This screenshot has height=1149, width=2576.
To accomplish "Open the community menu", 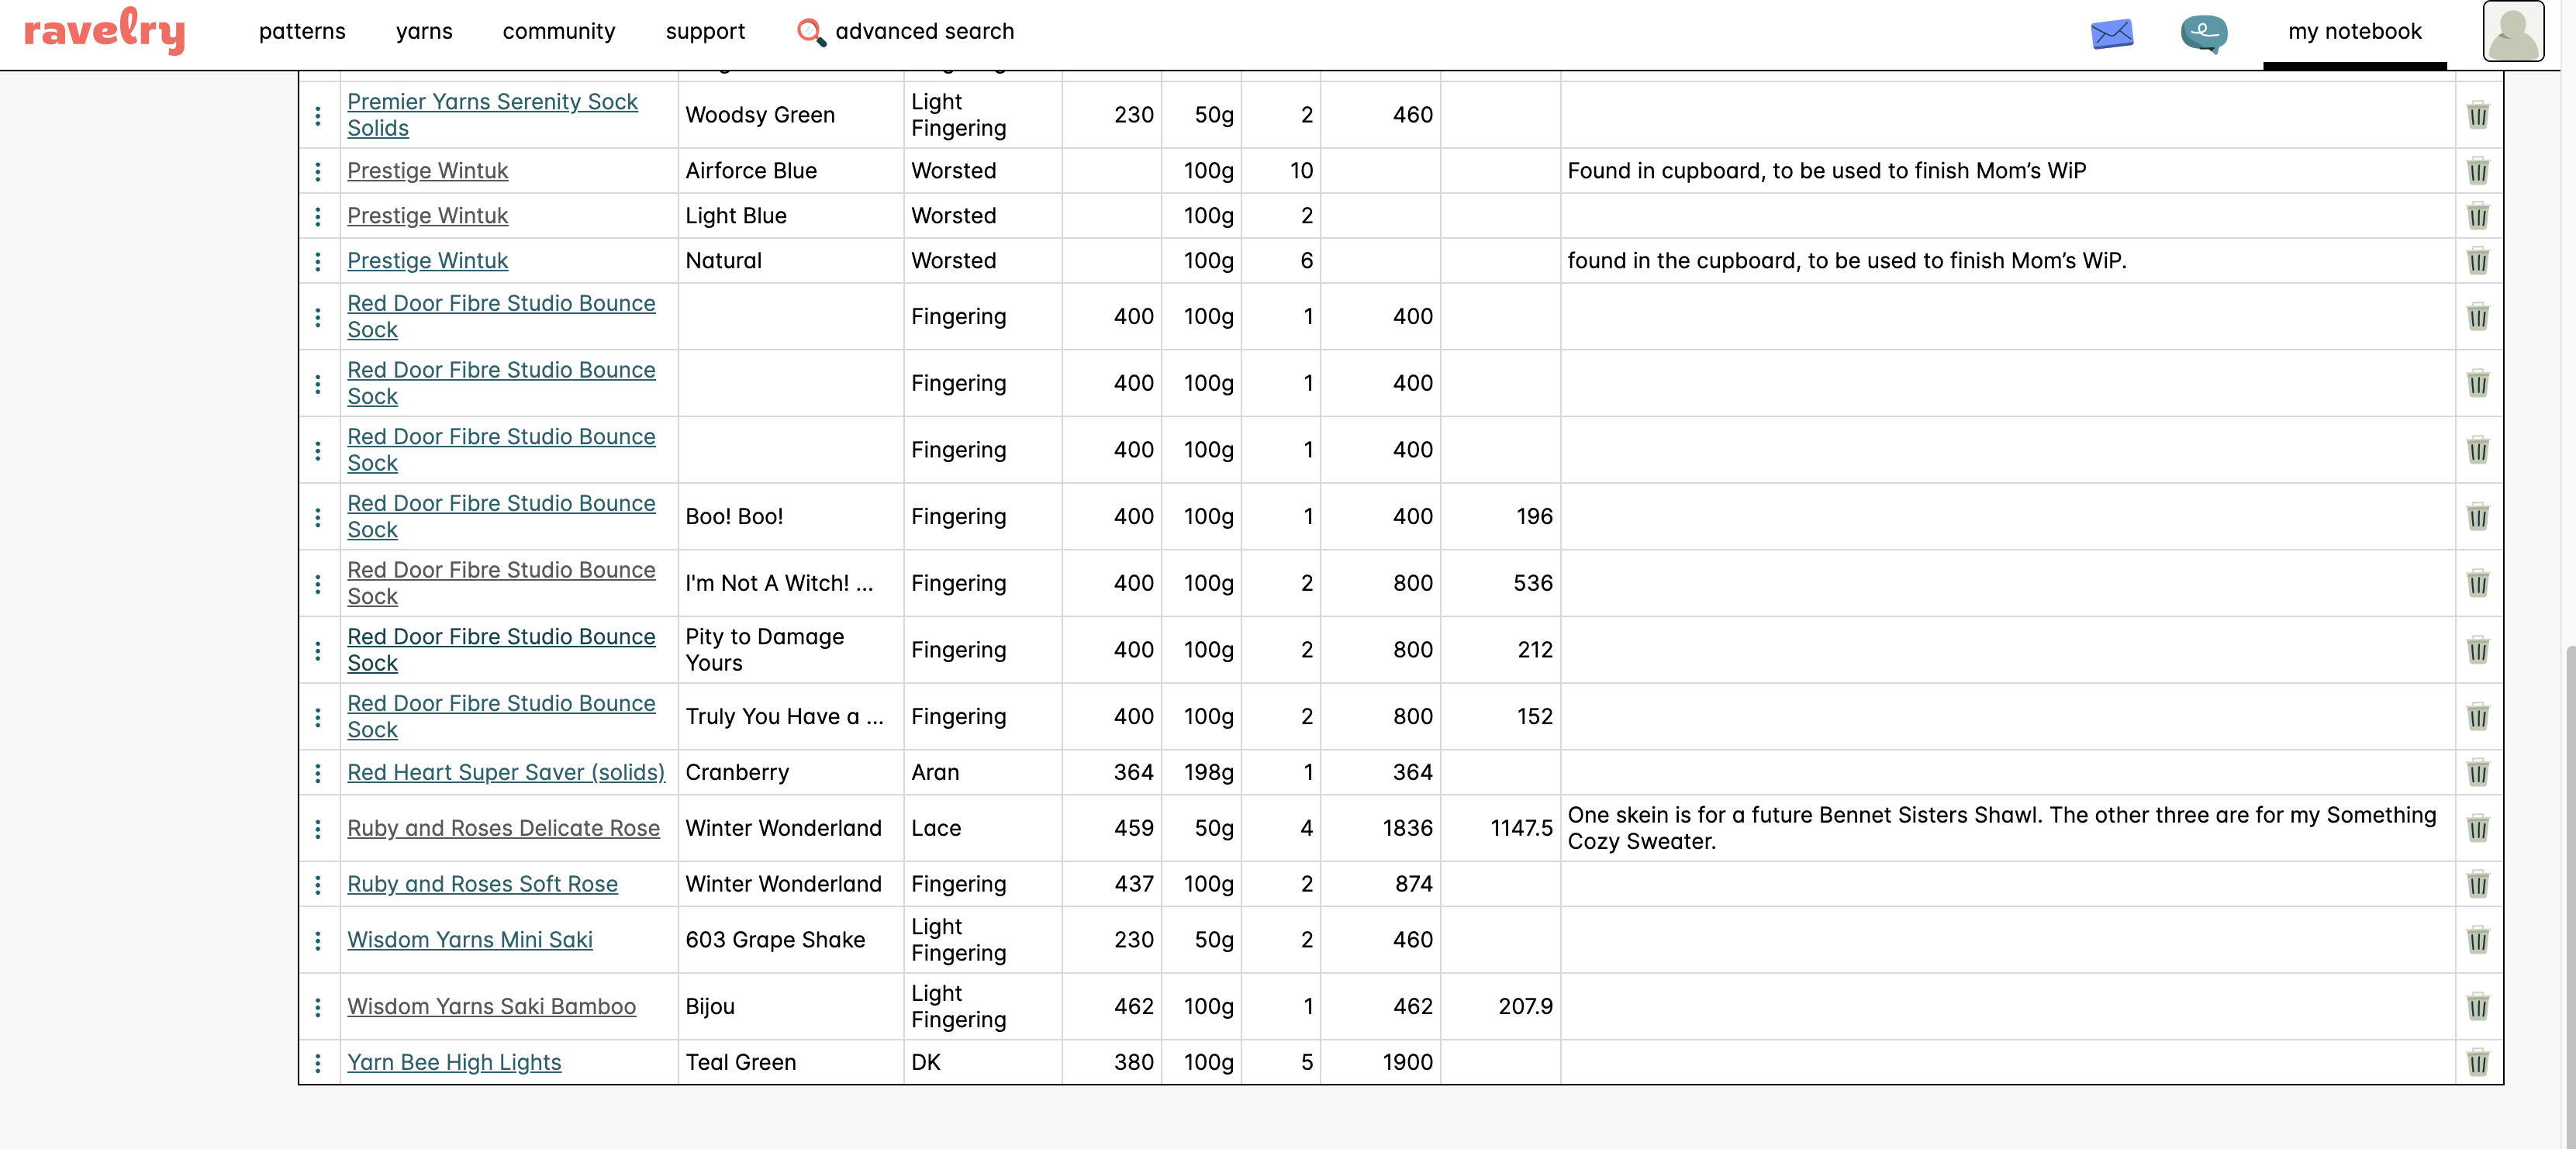I will [x=558, y=32].
